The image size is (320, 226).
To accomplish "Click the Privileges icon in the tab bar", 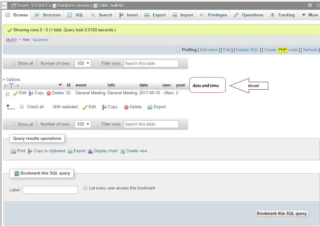I will (x=202, y=15).
